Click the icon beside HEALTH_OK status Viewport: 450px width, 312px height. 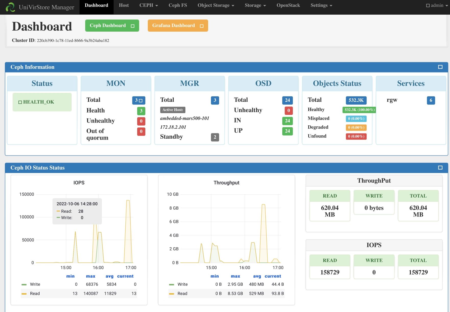click(20, 102)
